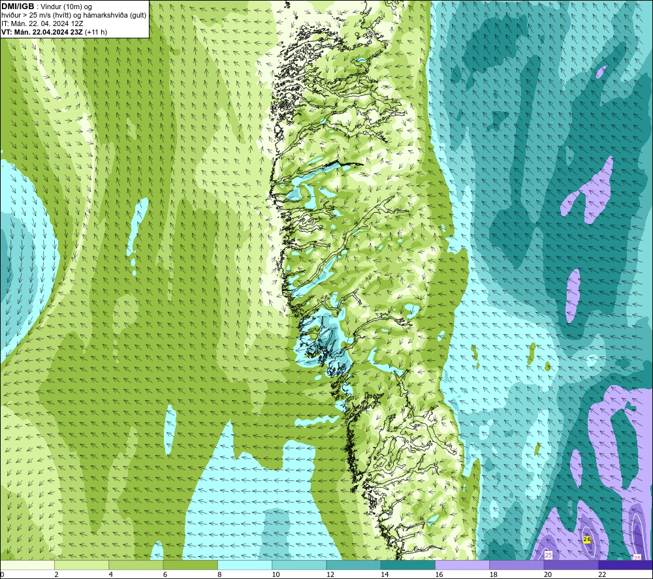
Task: Select the 12–14 m/s teal swatch
Action: (353, 565)
